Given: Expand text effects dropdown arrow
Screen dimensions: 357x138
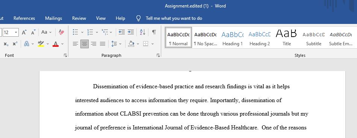Looking at the screenshot, I should tap(33, 44).
